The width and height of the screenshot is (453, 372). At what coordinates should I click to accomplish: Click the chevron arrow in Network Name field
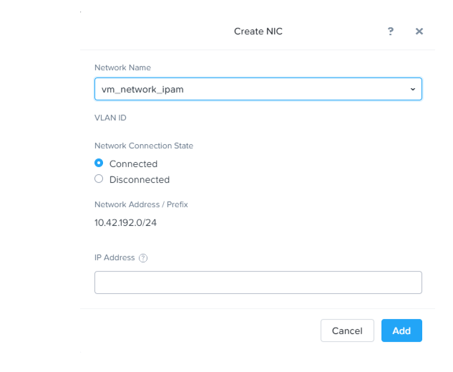(412, 89)
